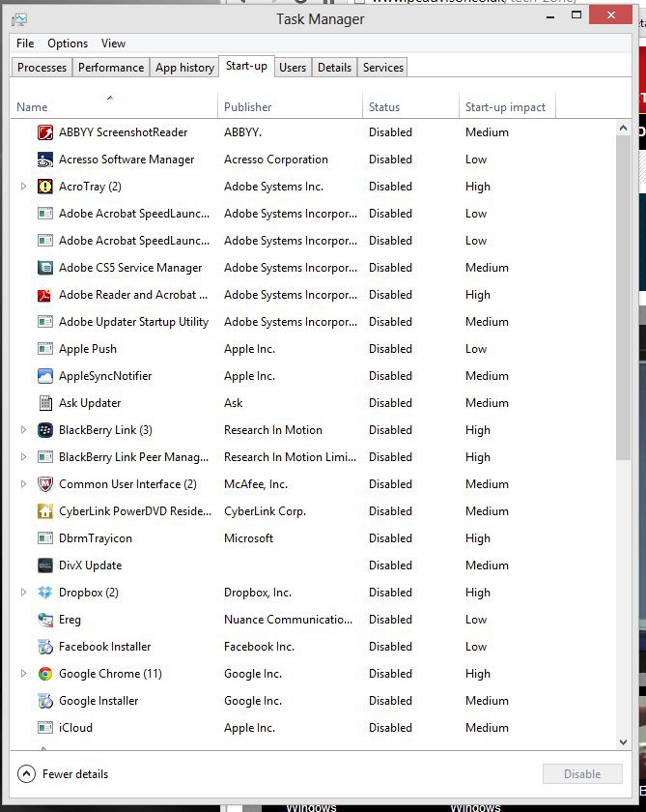Screen dimensions: 646x812
Task: Open the View menu
Action: 113,43
